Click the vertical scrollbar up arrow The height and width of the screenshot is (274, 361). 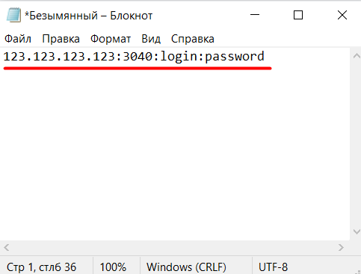(357, 56)
